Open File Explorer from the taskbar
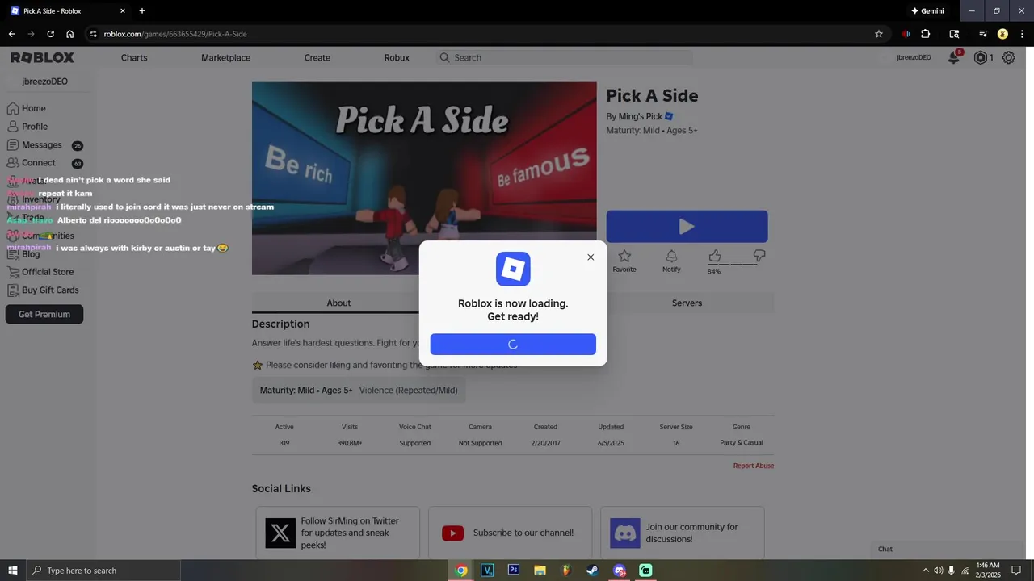This screenshot has width=1034, height=581. tap(540, 571)
